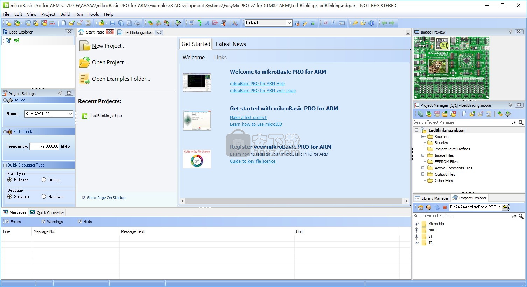Collapse the MCU Clock section

tap(5, 132)
